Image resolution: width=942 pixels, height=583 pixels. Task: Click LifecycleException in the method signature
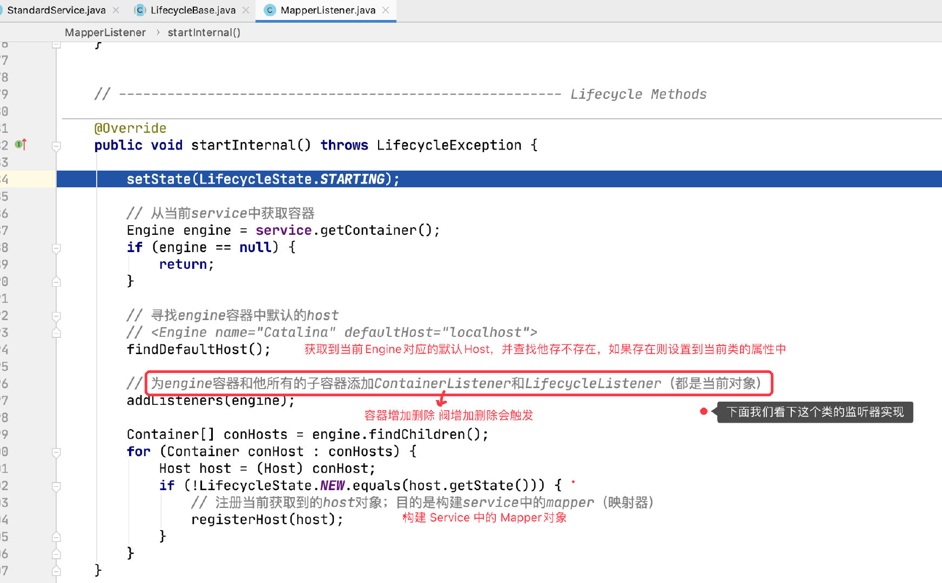449,145
